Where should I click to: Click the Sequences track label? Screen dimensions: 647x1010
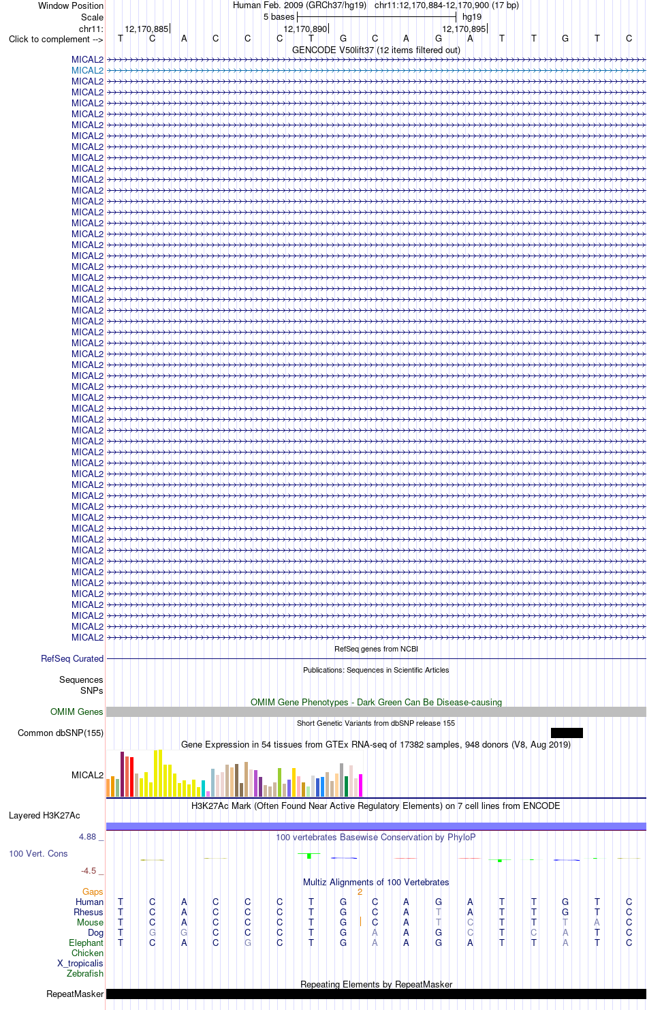(81, 679)
